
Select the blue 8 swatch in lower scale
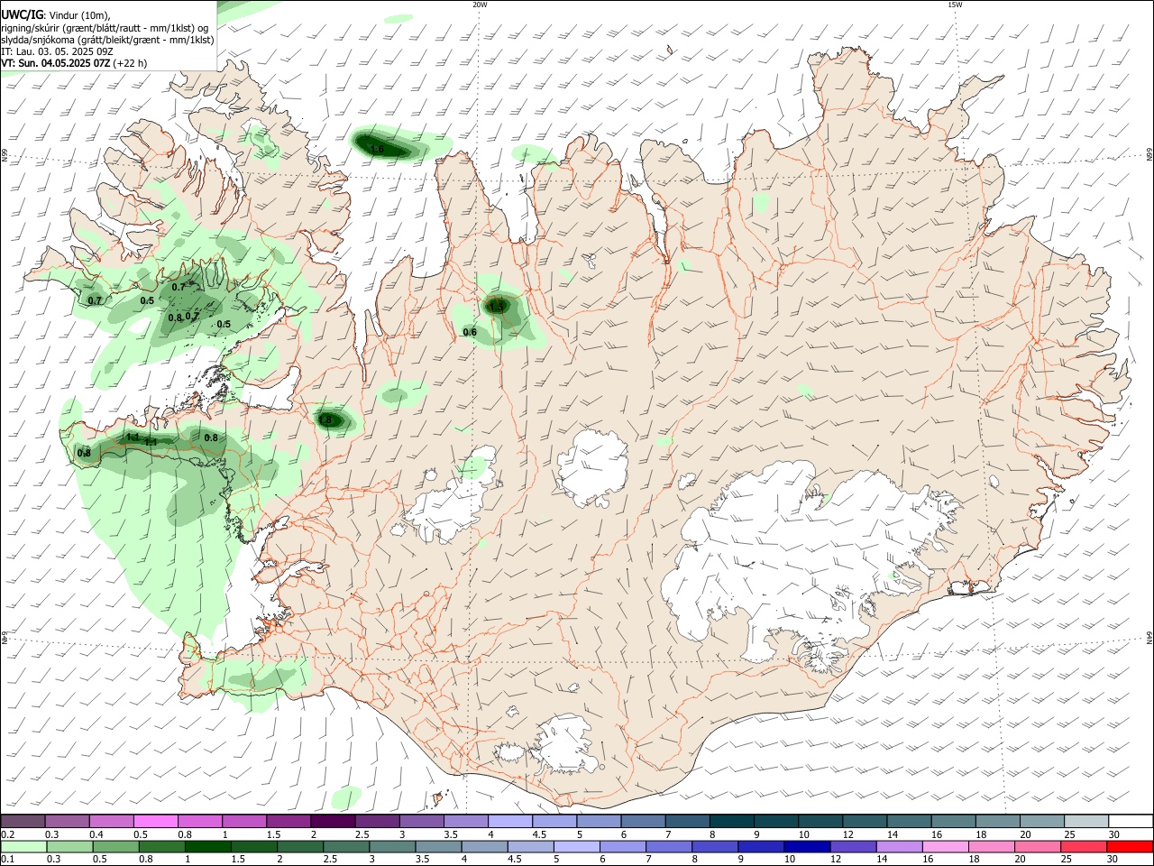[x=714, y=846]
